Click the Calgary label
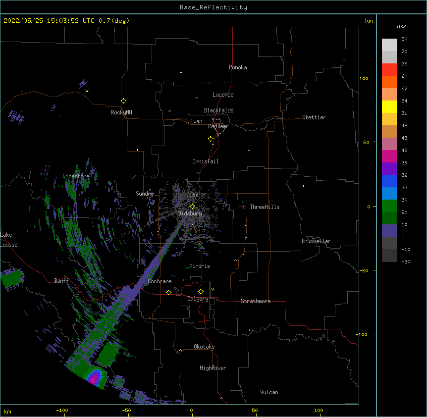This screenshot has height=417, width=427. (x=198, y=299)
